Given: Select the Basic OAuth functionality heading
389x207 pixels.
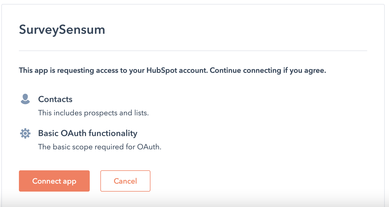Looking at the screenshot, I should 88,133.
